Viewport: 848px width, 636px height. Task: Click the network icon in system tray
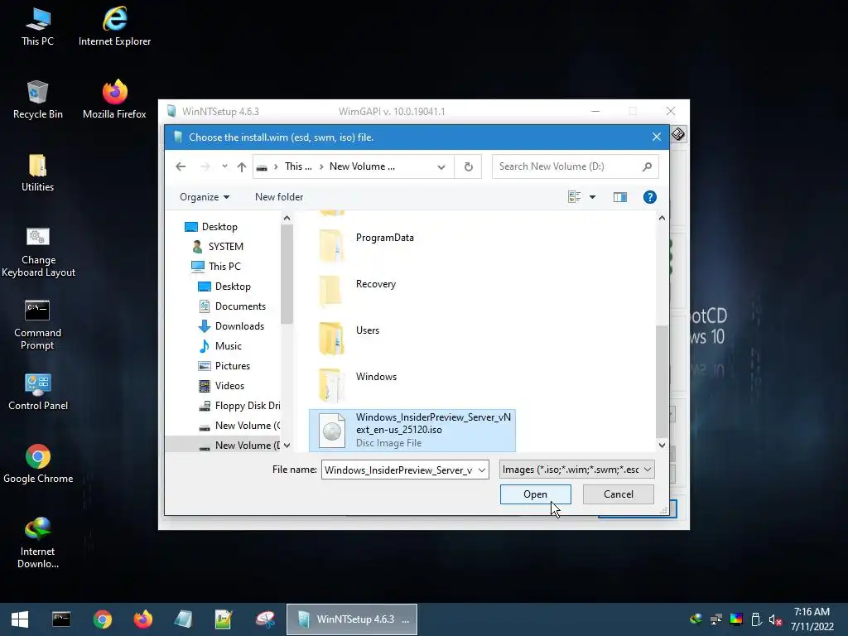pyautogui.click(x=716, y=619)
